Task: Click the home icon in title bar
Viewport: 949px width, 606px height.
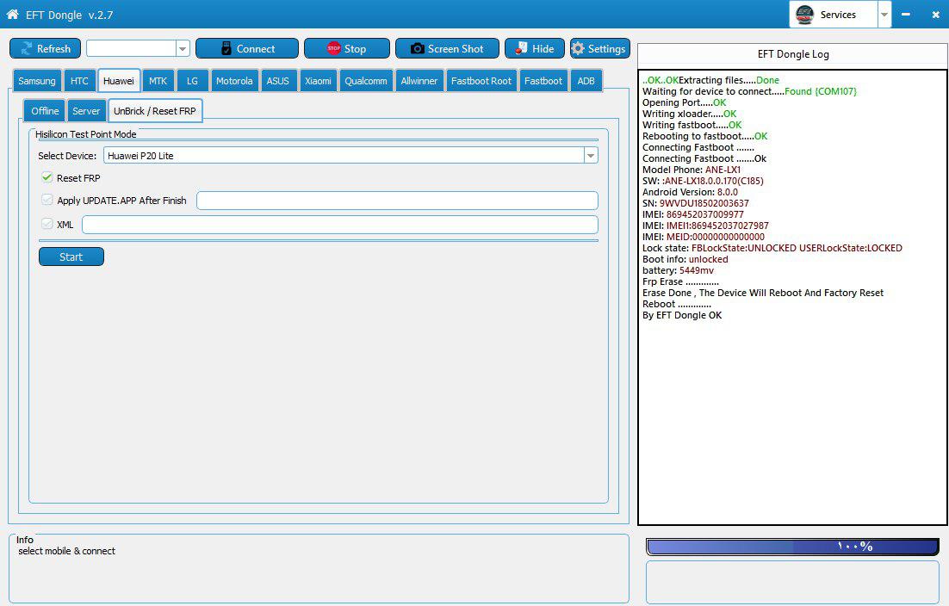Action: pos(12,14)
